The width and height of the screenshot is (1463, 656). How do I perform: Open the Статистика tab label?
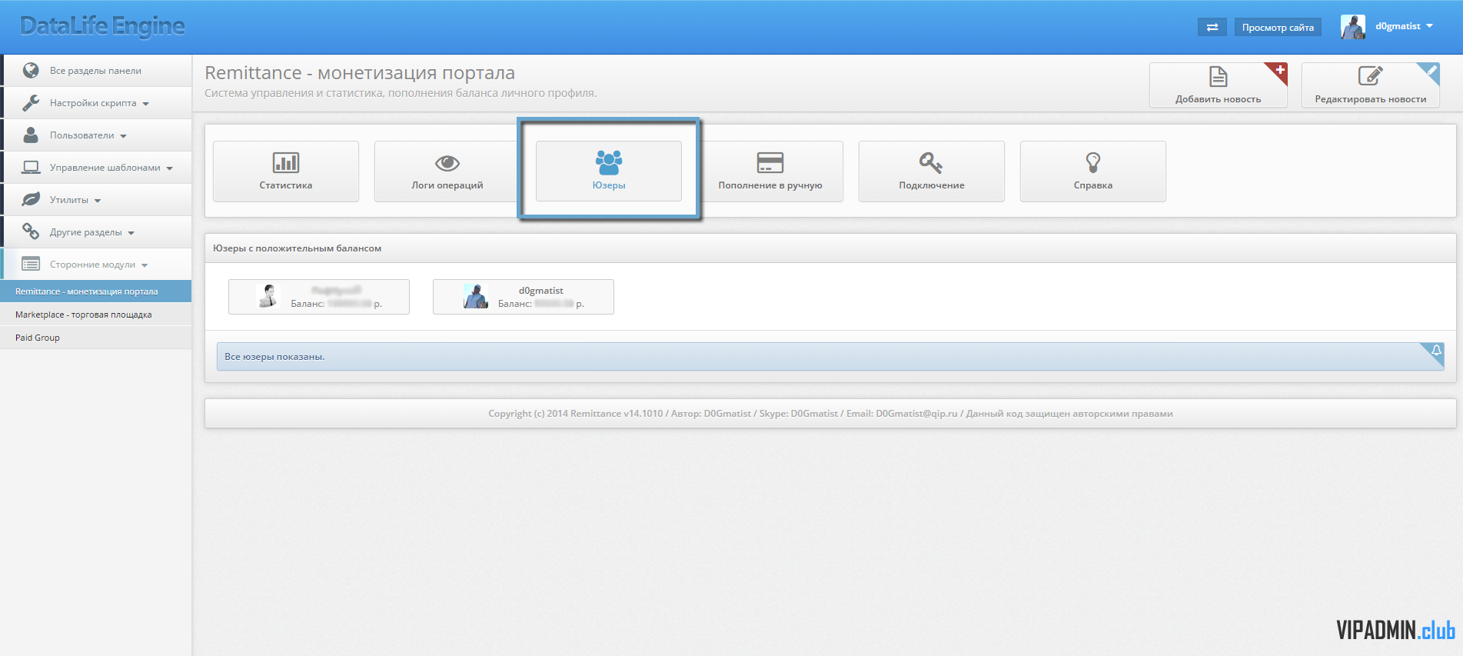click(x=286, y=185)
